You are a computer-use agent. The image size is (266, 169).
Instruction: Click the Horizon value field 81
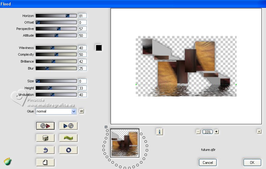pyautogui.click(x=82, y=16)
